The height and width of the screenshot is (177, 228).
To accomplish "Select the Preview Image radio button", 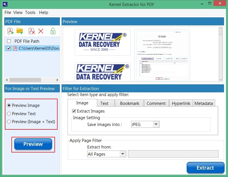I will [x=9, y=105].
